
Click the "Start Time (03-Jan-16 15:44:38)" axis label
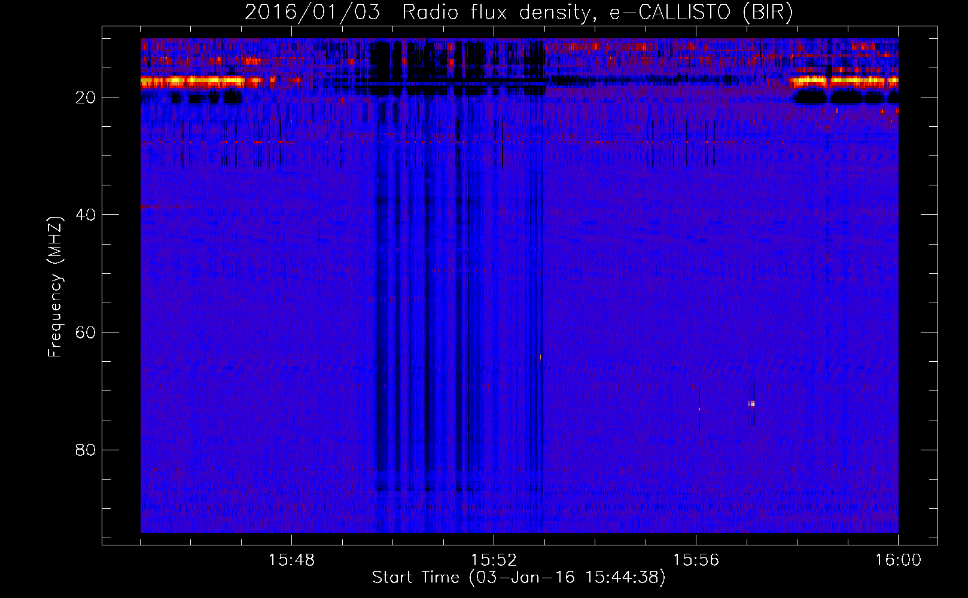click(519, 578)
